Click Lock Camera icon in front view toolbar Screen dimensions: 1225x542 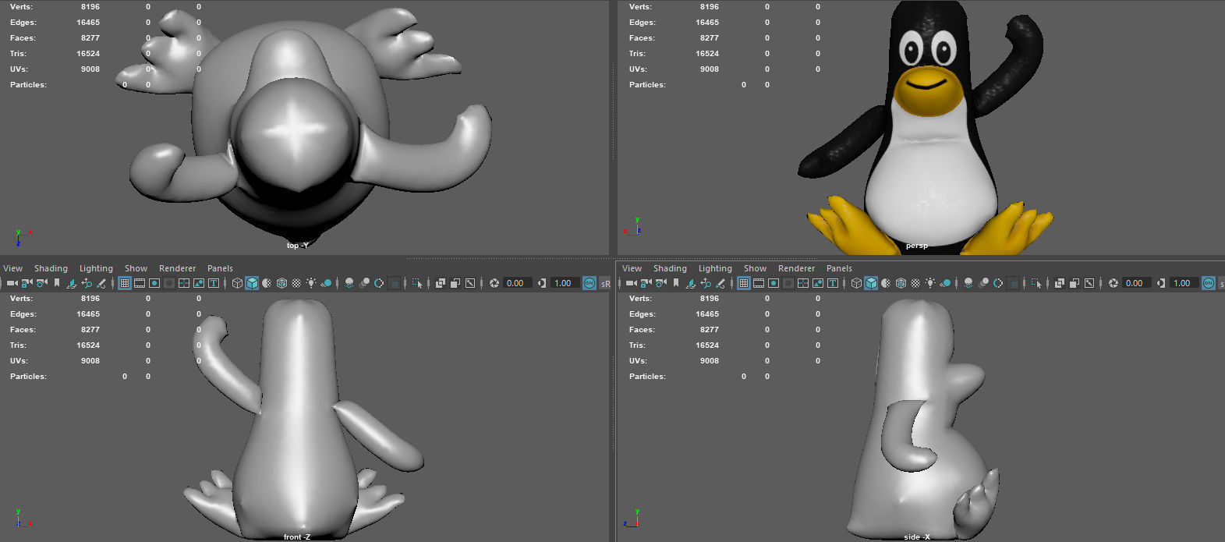[27, 283]
